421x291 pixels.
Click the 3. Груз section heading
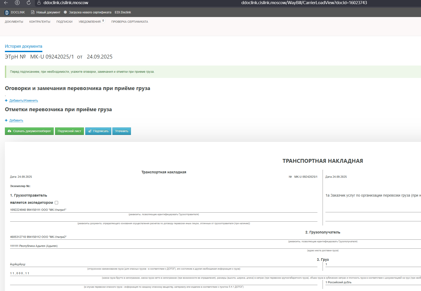pyautogui.click(x=323, y=260)
